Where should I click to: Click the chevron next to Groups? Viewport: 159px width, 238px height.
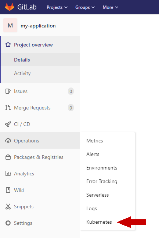point(93,7)
